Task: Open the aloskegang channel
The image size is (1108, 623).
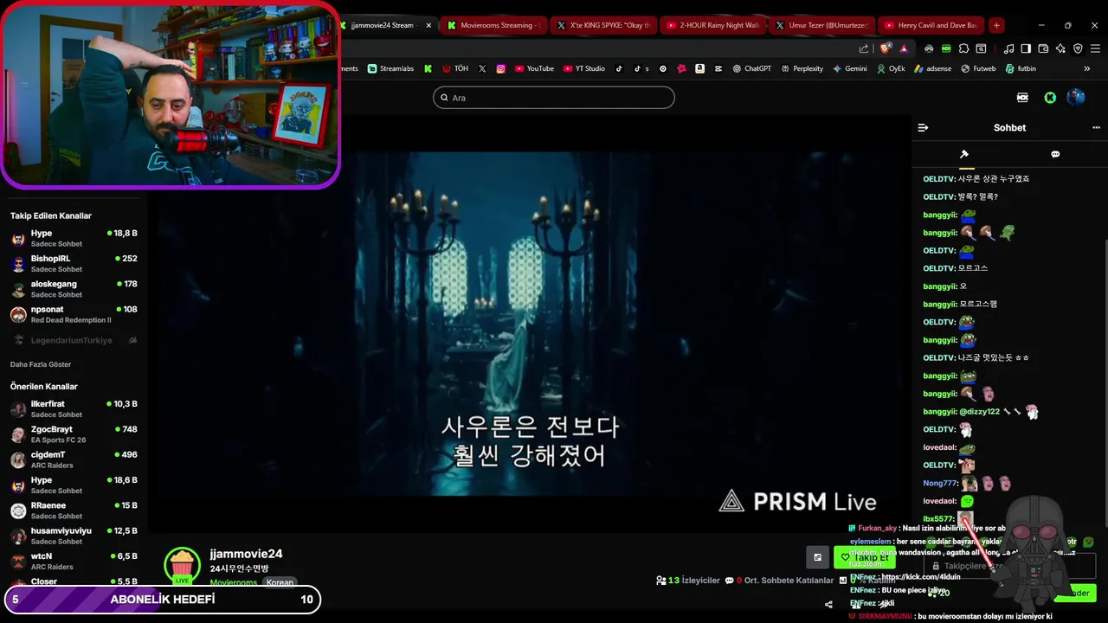Action: 74,289
